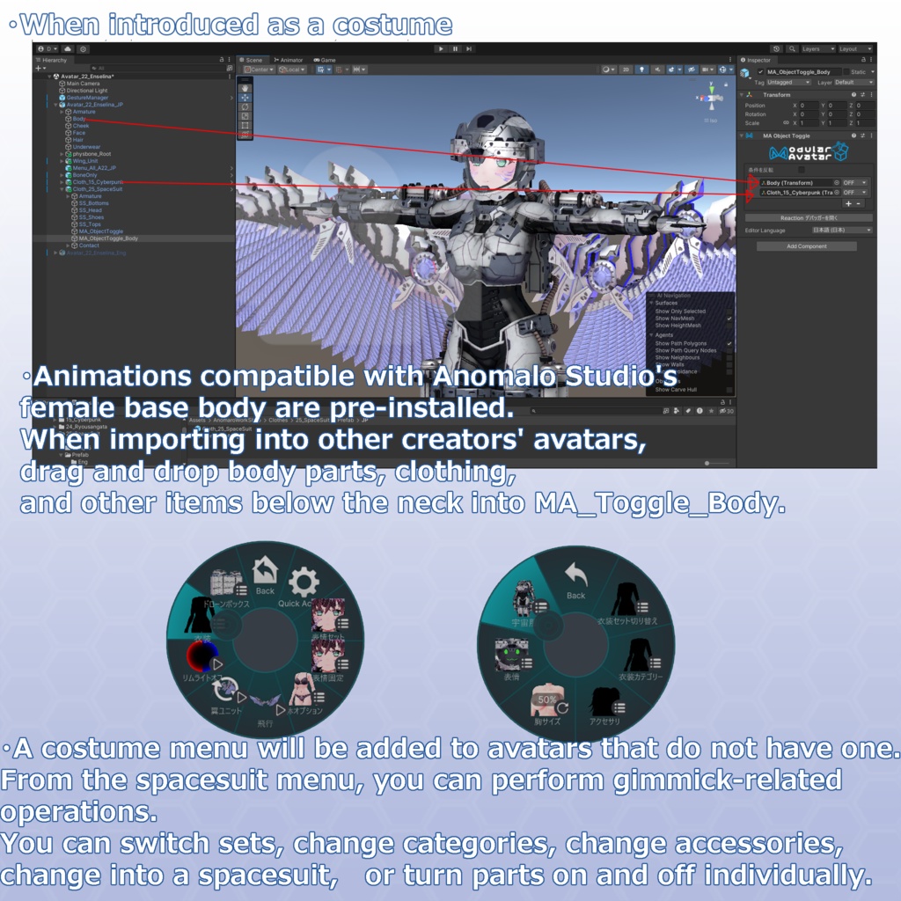Click the Step Frame button next to Pause
The height and width of the screenshot is (901, 901).
click(x=469, y=48)
